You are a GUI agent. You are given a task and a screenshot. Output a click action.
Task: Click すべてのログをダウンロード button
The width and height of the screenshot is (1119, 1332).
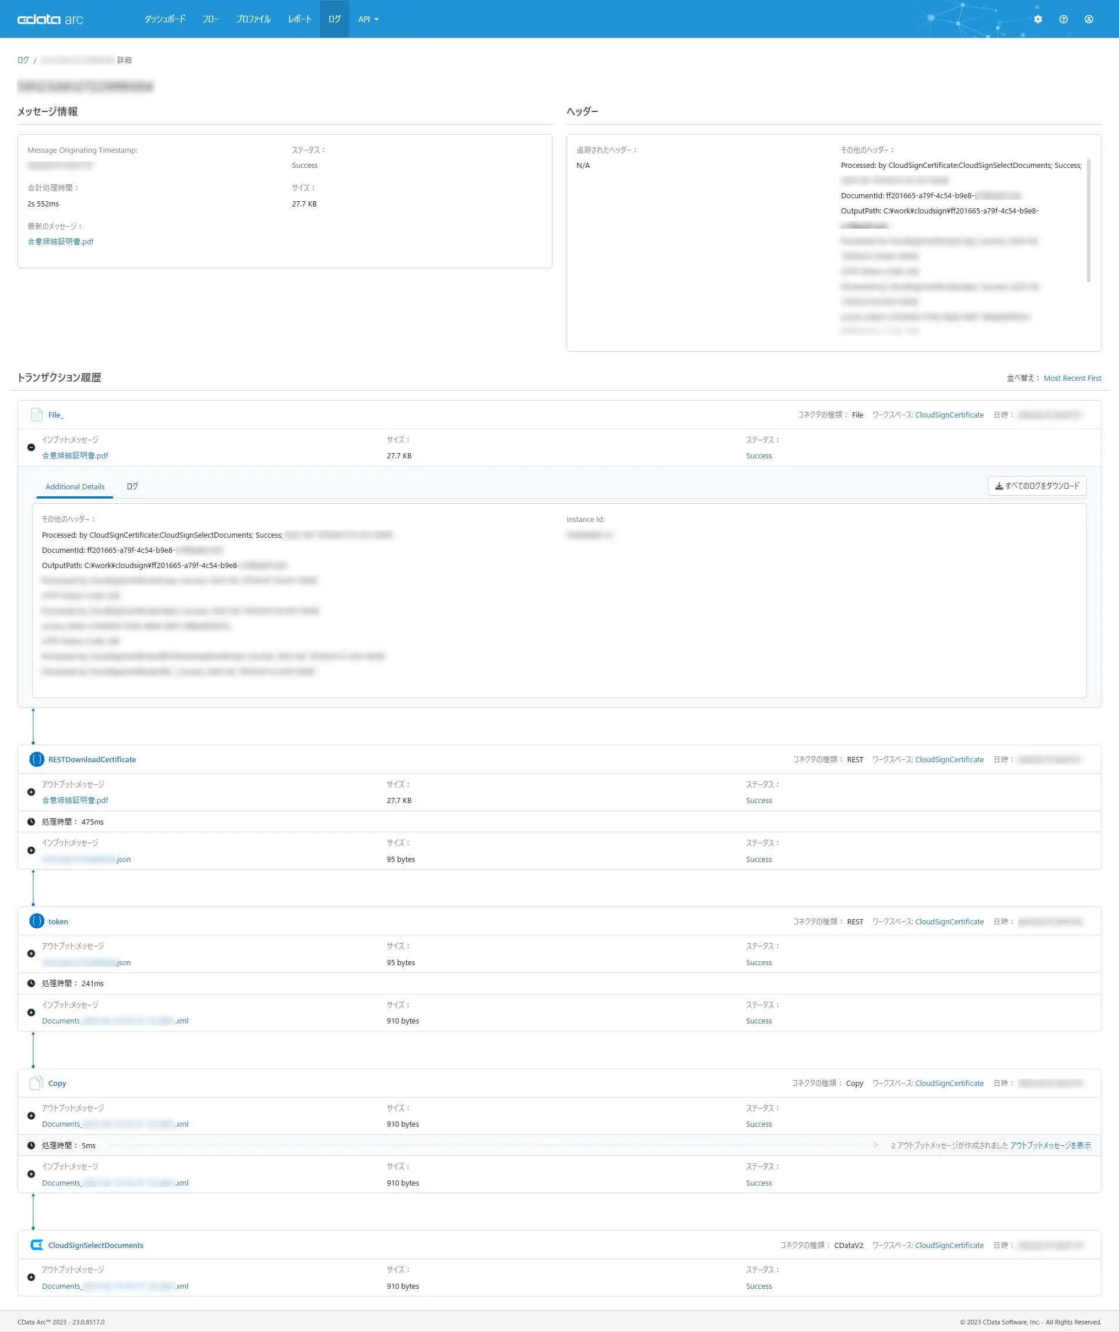1037,485
